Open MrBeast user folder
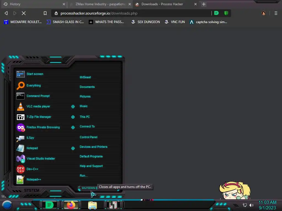282x211 pixels. coord(85,77)
